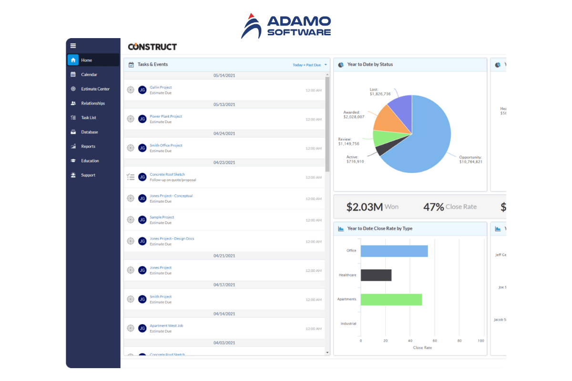Image resolution: width=572 pixels, height=381 pixels.
Task: Click the Database icon in sidebar
Action: pyautogui.click(x=73, y=132)
